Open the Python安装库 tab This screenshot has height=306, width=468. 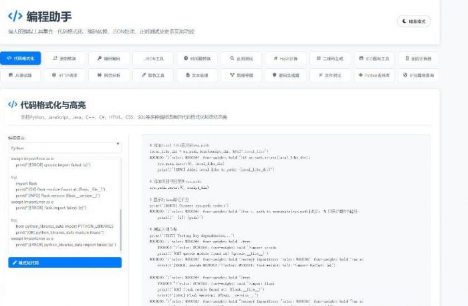click(374, 76)
